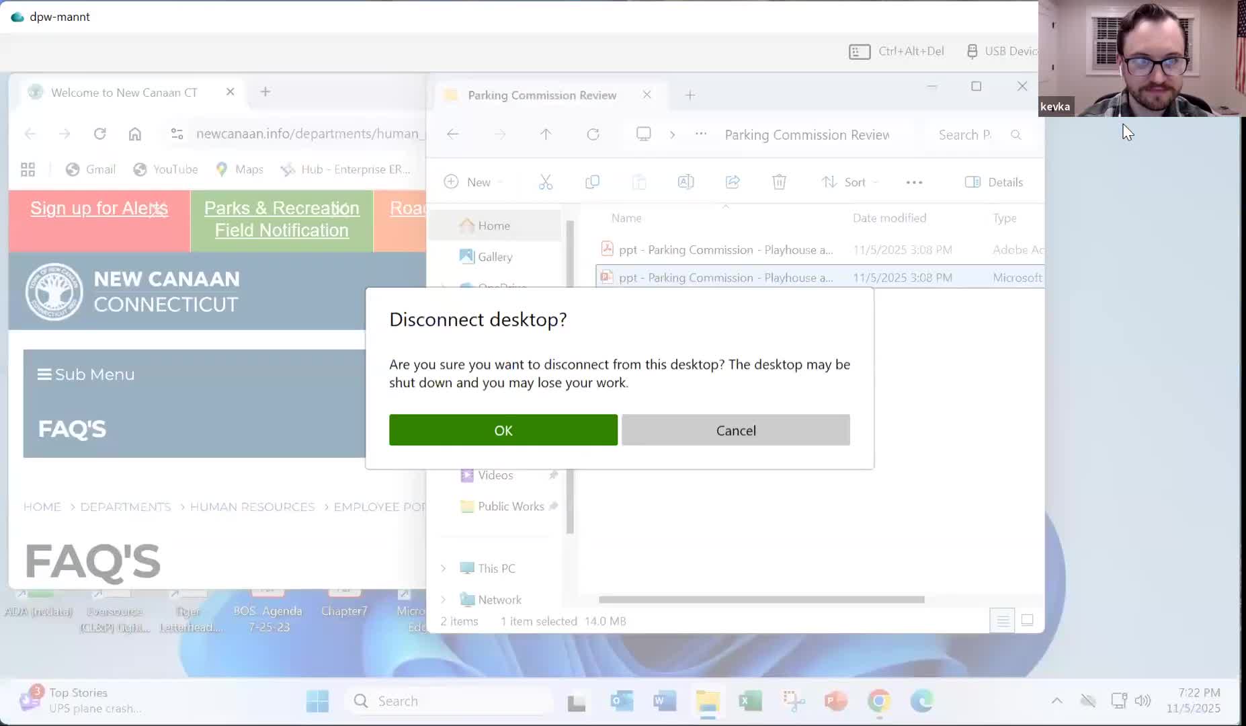Switch to large thumbnails view in Explorer

pyautogui.click(x=1027, y=620)
